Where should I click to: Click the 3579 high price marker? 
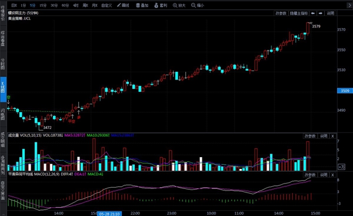316,26
